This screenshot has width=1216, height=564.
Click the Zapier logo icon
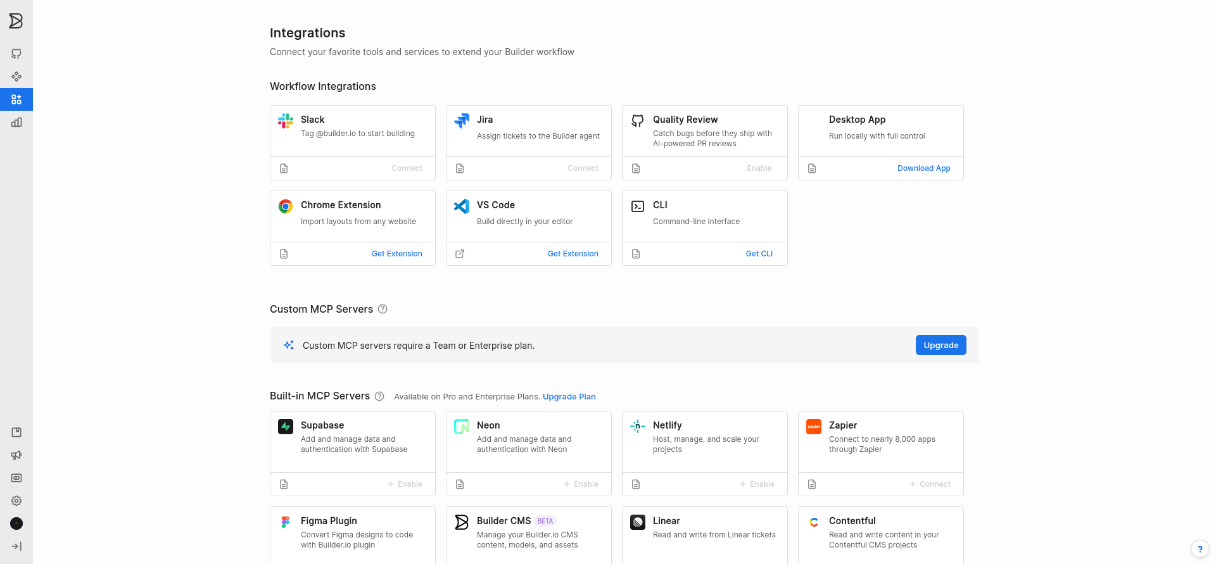(x=814, y=427)
